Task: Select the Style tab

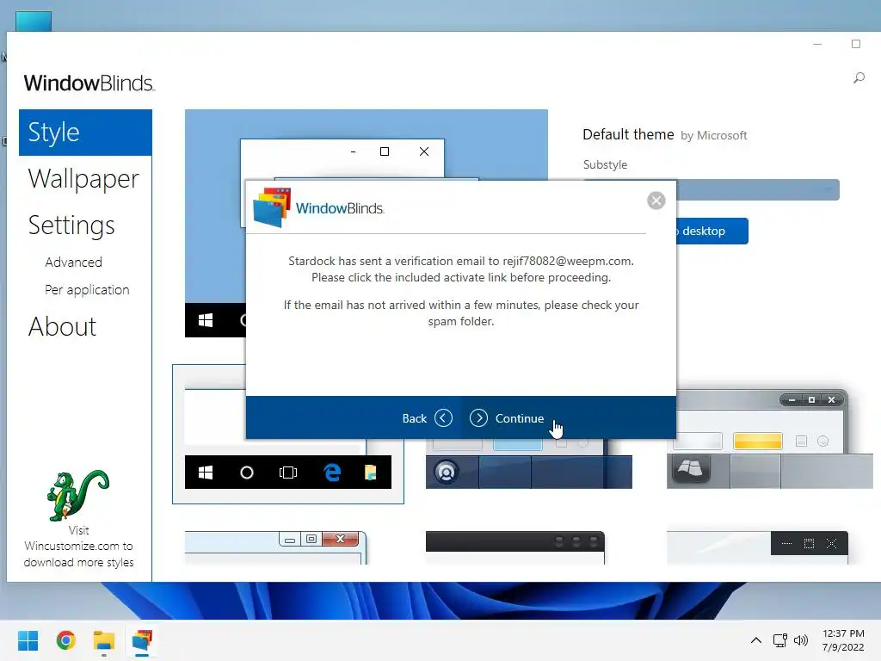Action: [85, 133]
